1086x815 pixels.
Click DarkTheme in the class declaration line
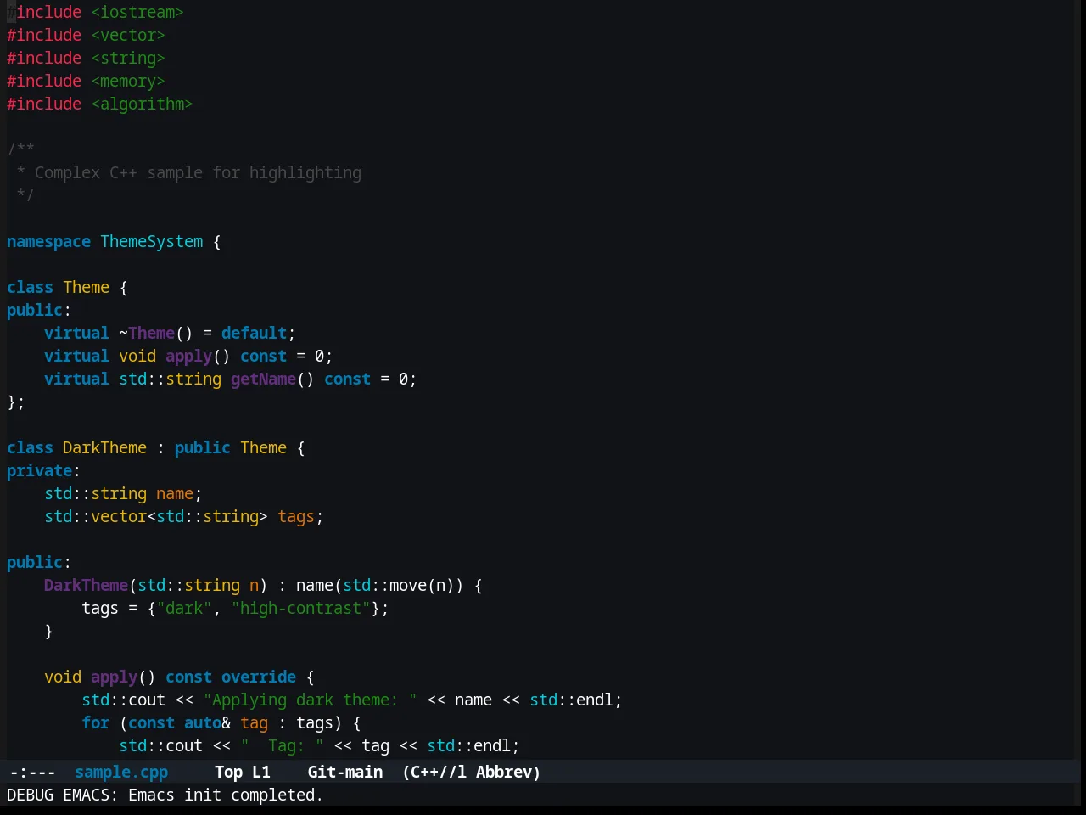[x=104, y=447]
